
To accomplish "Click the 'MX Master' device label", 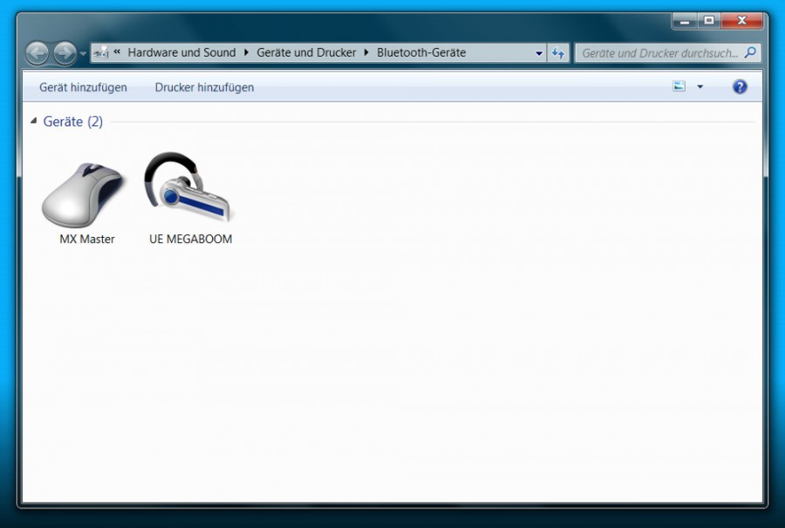I will (x=87, y=239).
